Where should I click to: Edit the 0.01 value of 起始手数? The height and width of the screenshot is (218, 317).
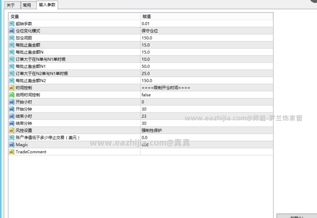206,23
